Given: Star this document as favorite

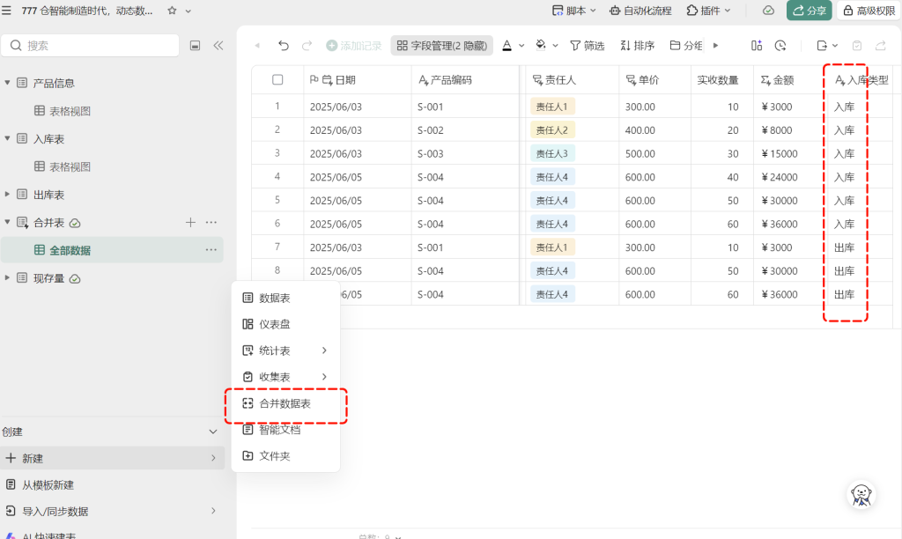Looking at the screenshot, I should click(x=172, y=11).
